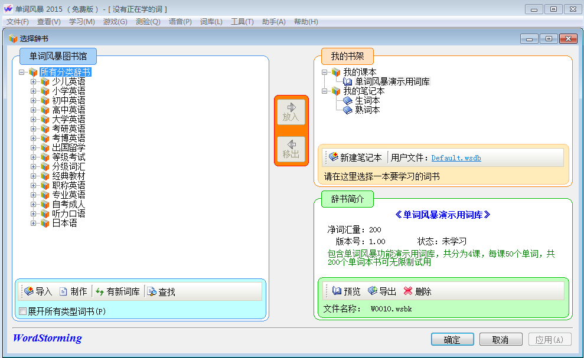Open the 工具(T) menu
Image resolution: width=584 pixels, height=358 pixels.
(x=242, y=22)
